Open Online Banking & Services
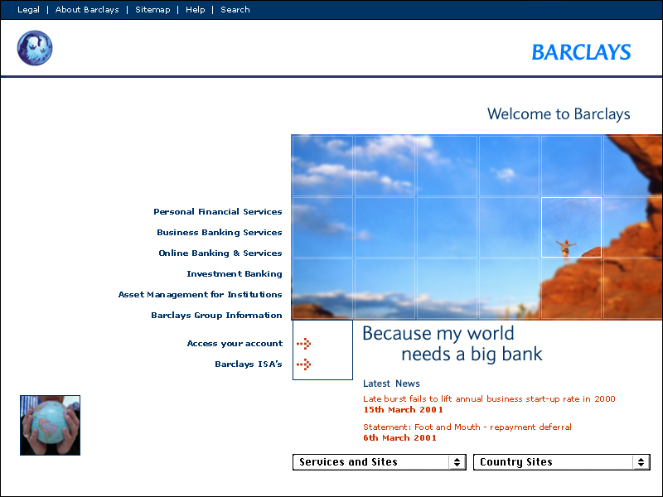 coord(220,253)
